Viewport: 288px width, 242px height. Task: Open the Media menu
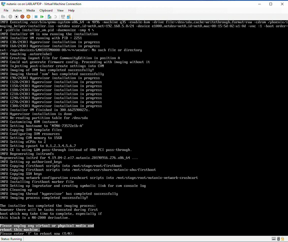coord(30,10)
